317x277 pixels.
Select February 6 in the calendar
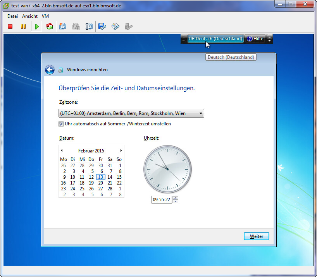[102, 171]
